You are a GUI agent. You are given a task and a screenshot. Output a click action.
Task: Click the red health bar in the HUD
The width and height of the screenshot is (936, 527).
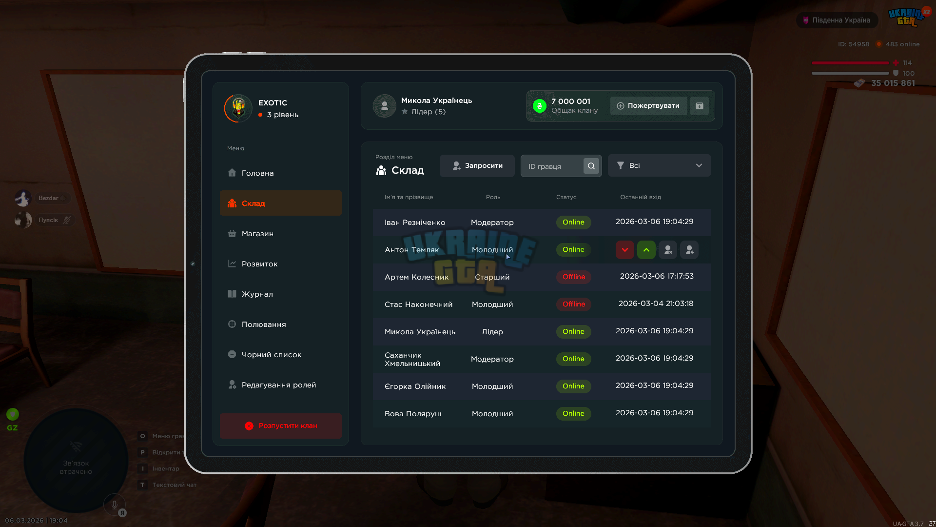tap(850, 62)
